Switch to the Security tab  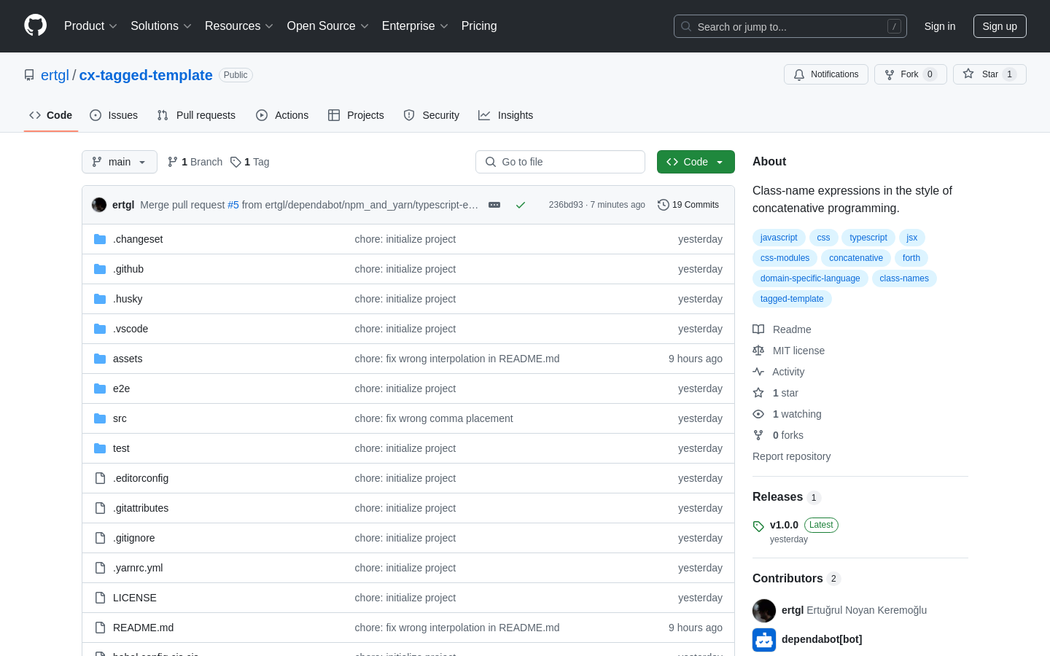432,115
